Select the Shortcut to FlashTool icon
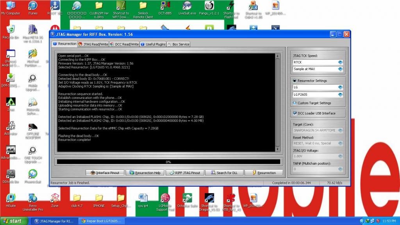The width and height of the screenshot is (400, 225). pos(231,10)
